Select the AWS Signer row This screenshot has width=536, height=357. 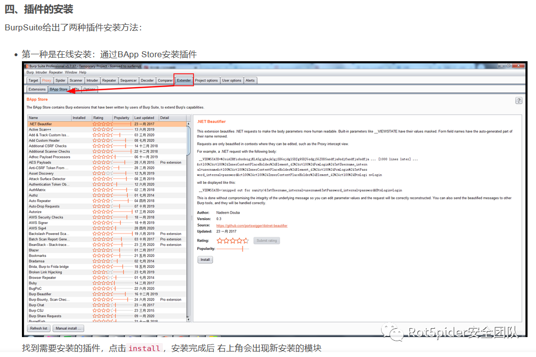107,223
